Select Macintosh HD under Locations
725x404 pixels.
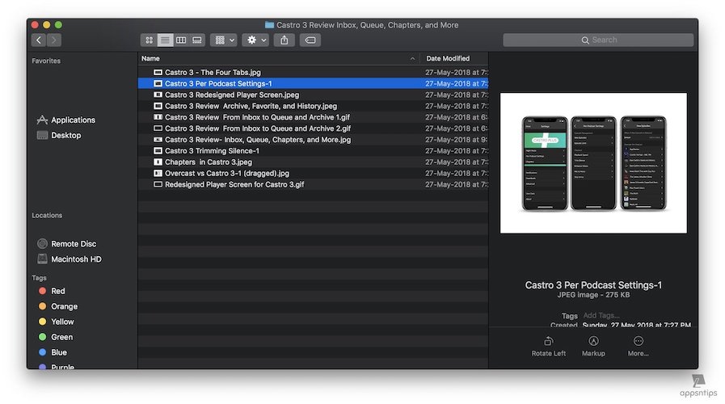76,259
